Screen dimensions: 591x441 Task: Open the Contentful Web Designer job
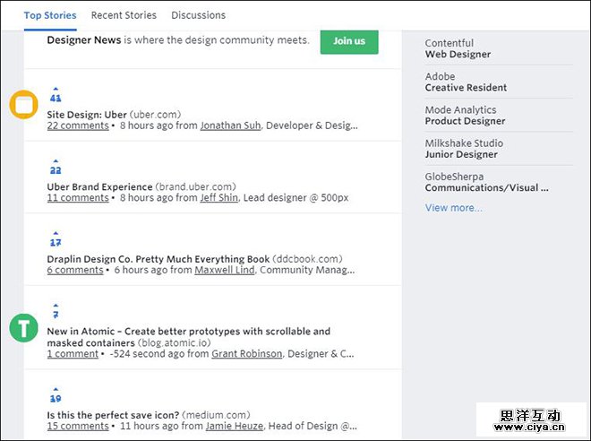coord(458,48)
